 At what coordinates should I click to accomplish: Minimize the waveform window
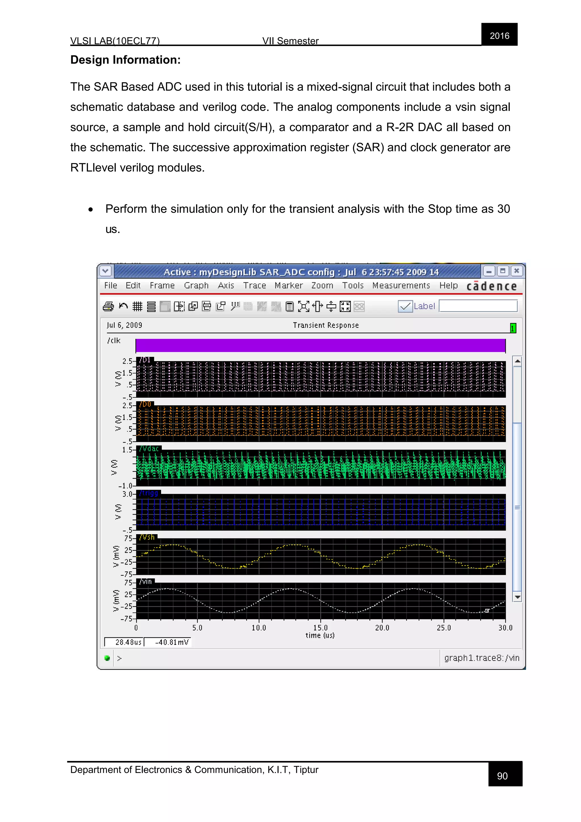[489, 271]
